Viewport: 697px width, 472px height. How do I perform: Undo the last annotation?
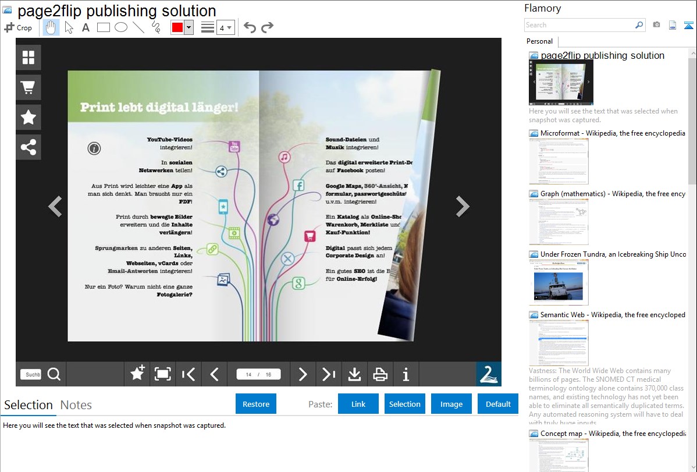pos(250,27)
